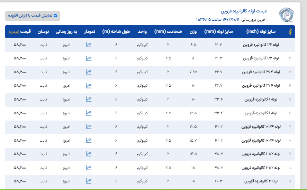Open 'لوله 2 گالوانیزه قزوین' product link
This screenshot has width=307, height=190.
click(x=262, y=181)
